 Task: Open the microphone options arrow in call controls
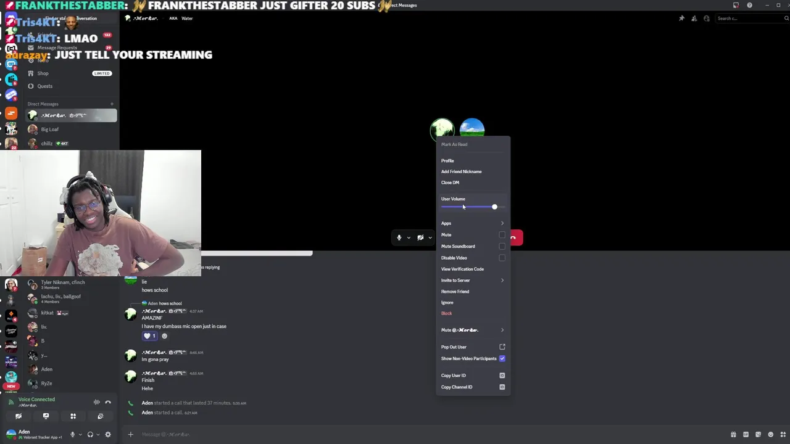coord(408,238)
